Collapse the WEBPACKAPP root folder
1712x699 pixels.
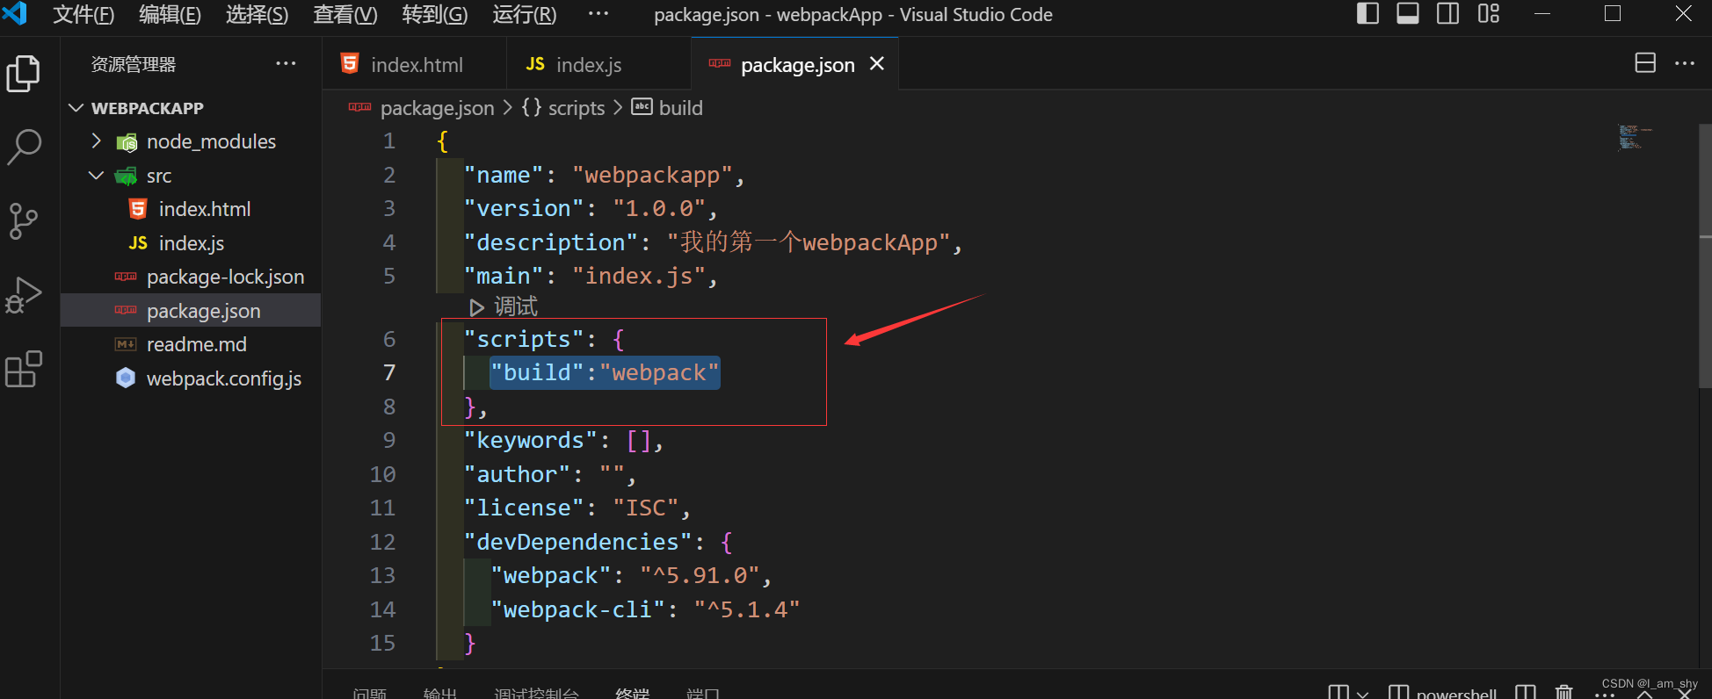[x=76, y=108]
